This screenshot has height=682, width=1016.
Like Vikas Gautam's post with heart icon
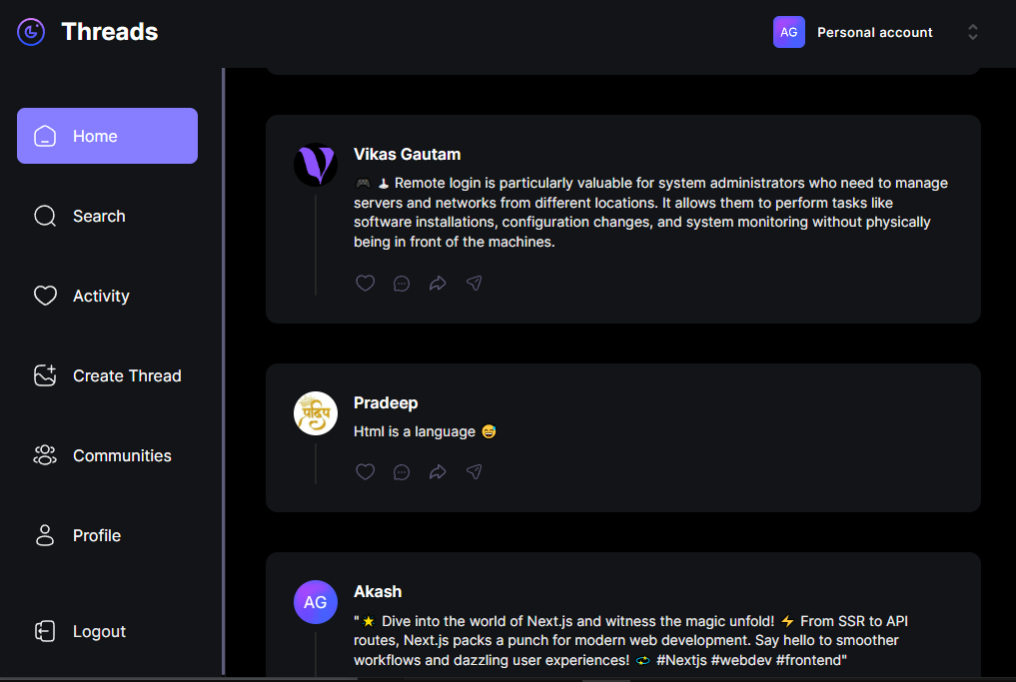(366, 284)
